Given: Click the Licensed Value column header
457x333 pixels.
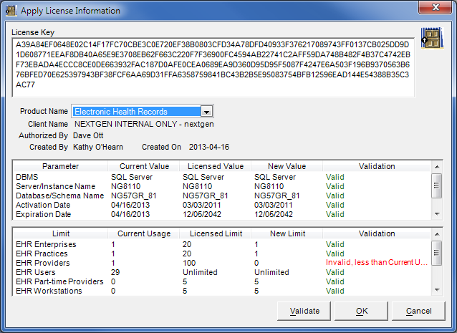Looking at the screenshot, I should click(x=216, y=166).
